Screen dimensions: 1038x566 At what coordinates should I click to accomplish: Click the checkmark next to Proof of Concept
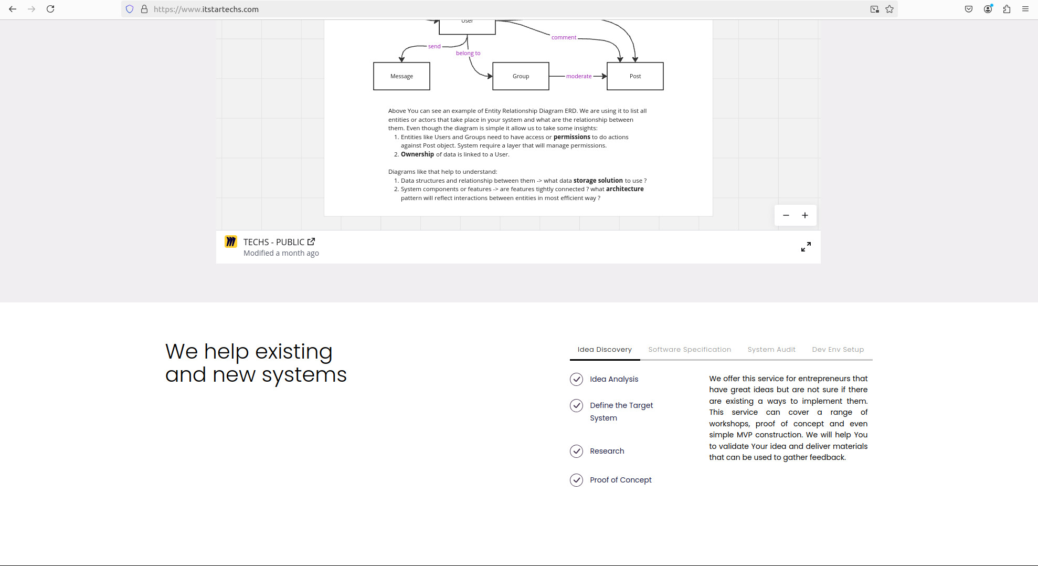pyautogui.click(x=576, y=480)
